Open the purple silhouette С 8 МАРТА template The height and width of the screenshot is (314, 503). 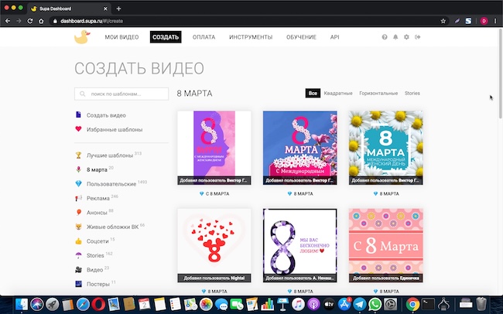coord(214,148)
